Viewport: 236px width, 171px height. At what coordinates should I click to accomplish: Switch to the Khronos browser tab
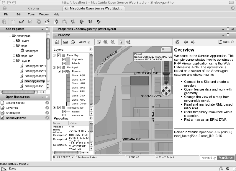(x=33, y=8)
